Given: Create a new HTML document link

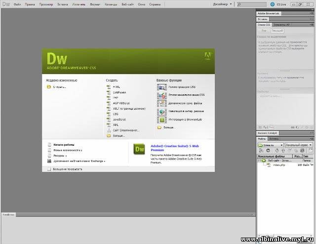Looking at the screenshot, I should pos(117,87).
